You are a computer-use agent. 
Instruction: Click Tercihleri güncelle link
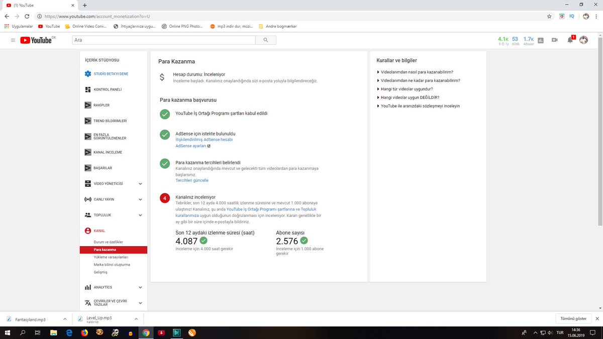point(192,180)
